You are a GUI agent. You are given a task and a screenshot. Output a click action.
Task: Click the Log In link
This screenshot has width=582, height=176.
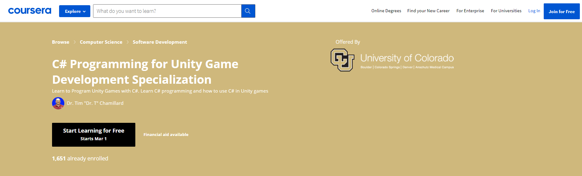click(x=534, y=11)
